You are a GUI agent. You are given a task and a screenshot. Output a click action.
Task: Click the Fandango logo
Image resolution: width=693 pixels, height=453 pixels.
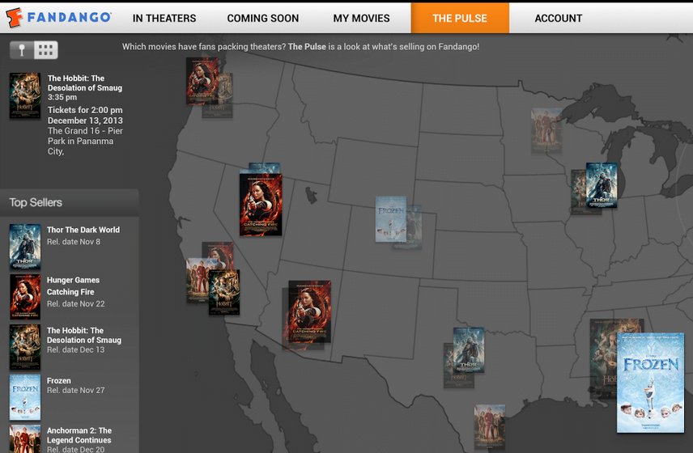pos(58,18)
